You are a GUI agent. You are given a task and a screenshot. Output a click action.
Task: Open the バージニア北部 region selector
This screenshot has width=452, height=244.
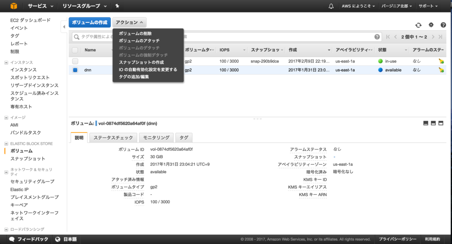coord(397,6)
